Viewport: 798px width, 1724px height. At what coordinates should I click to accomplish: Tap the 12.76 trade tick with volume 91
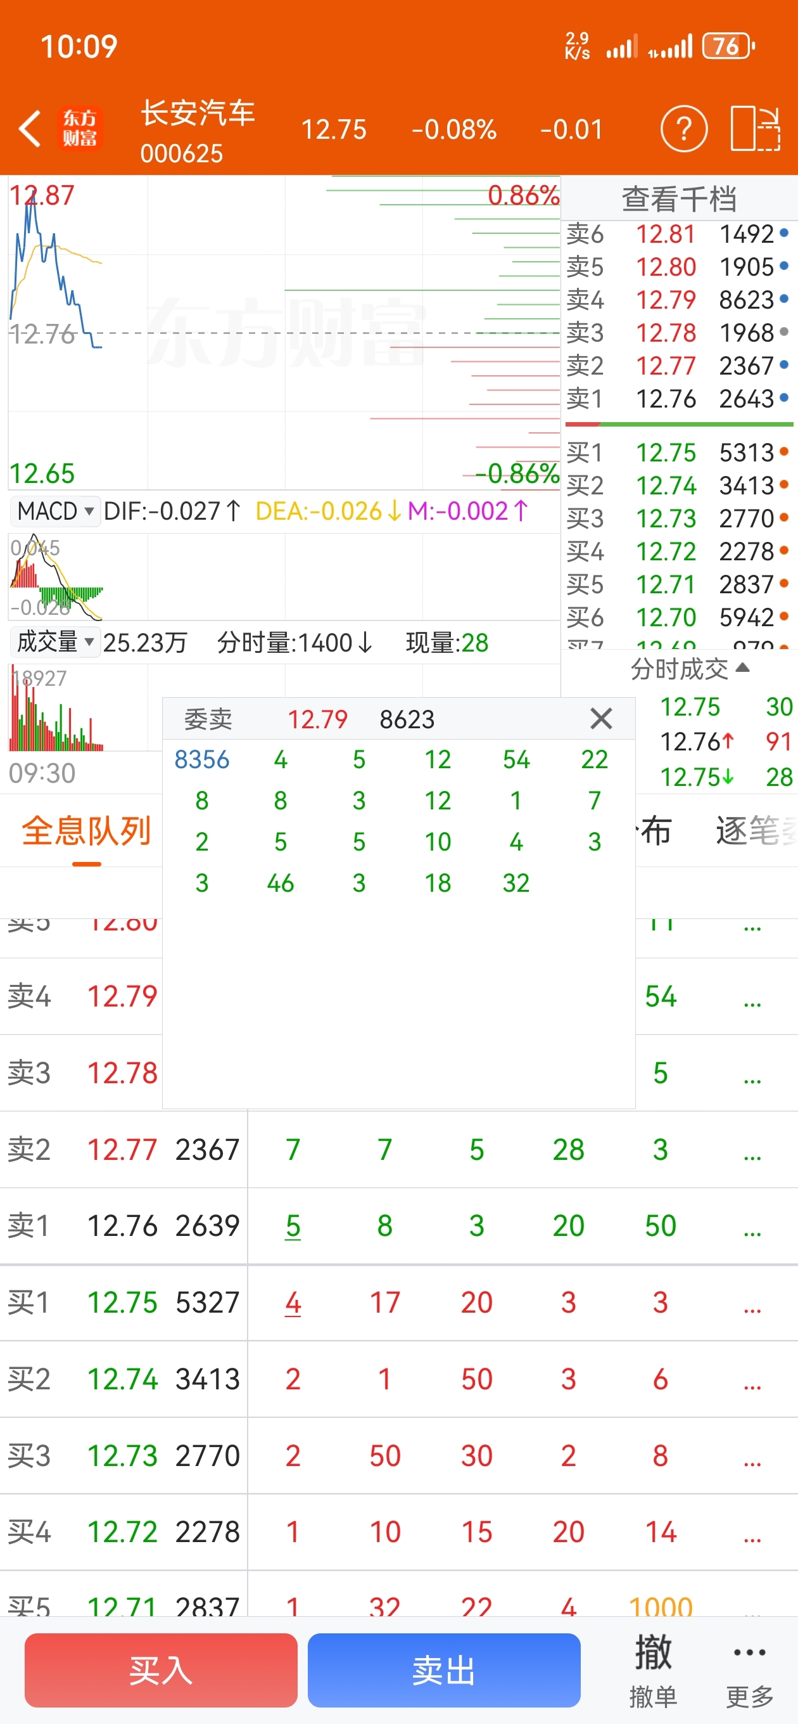click(x=726, y=742)
